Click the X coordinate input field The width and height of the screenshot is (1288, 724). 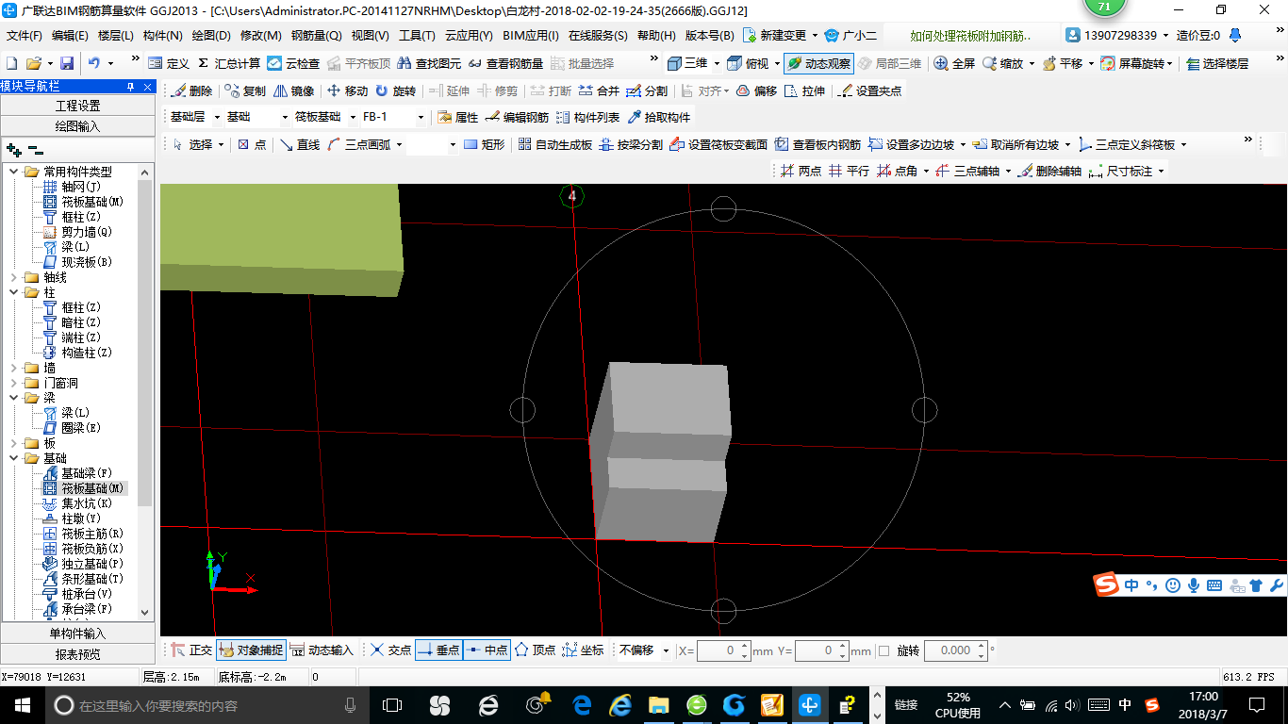click(x=718, y=650)
